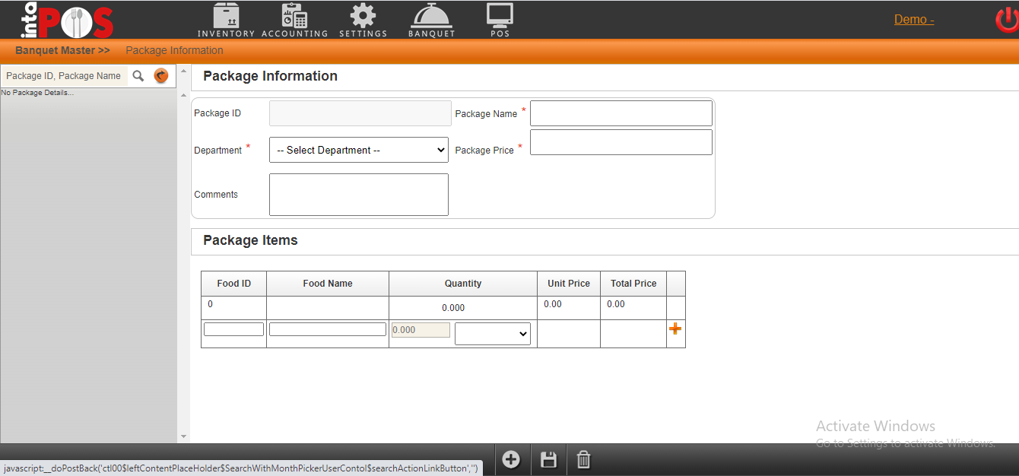Click the delete trash can icon
Screen dimensions: 1019x476
[583, 460]
